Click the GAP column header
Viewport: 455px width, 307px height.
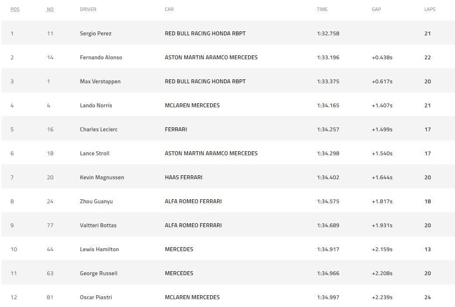(x=376, y=9)
